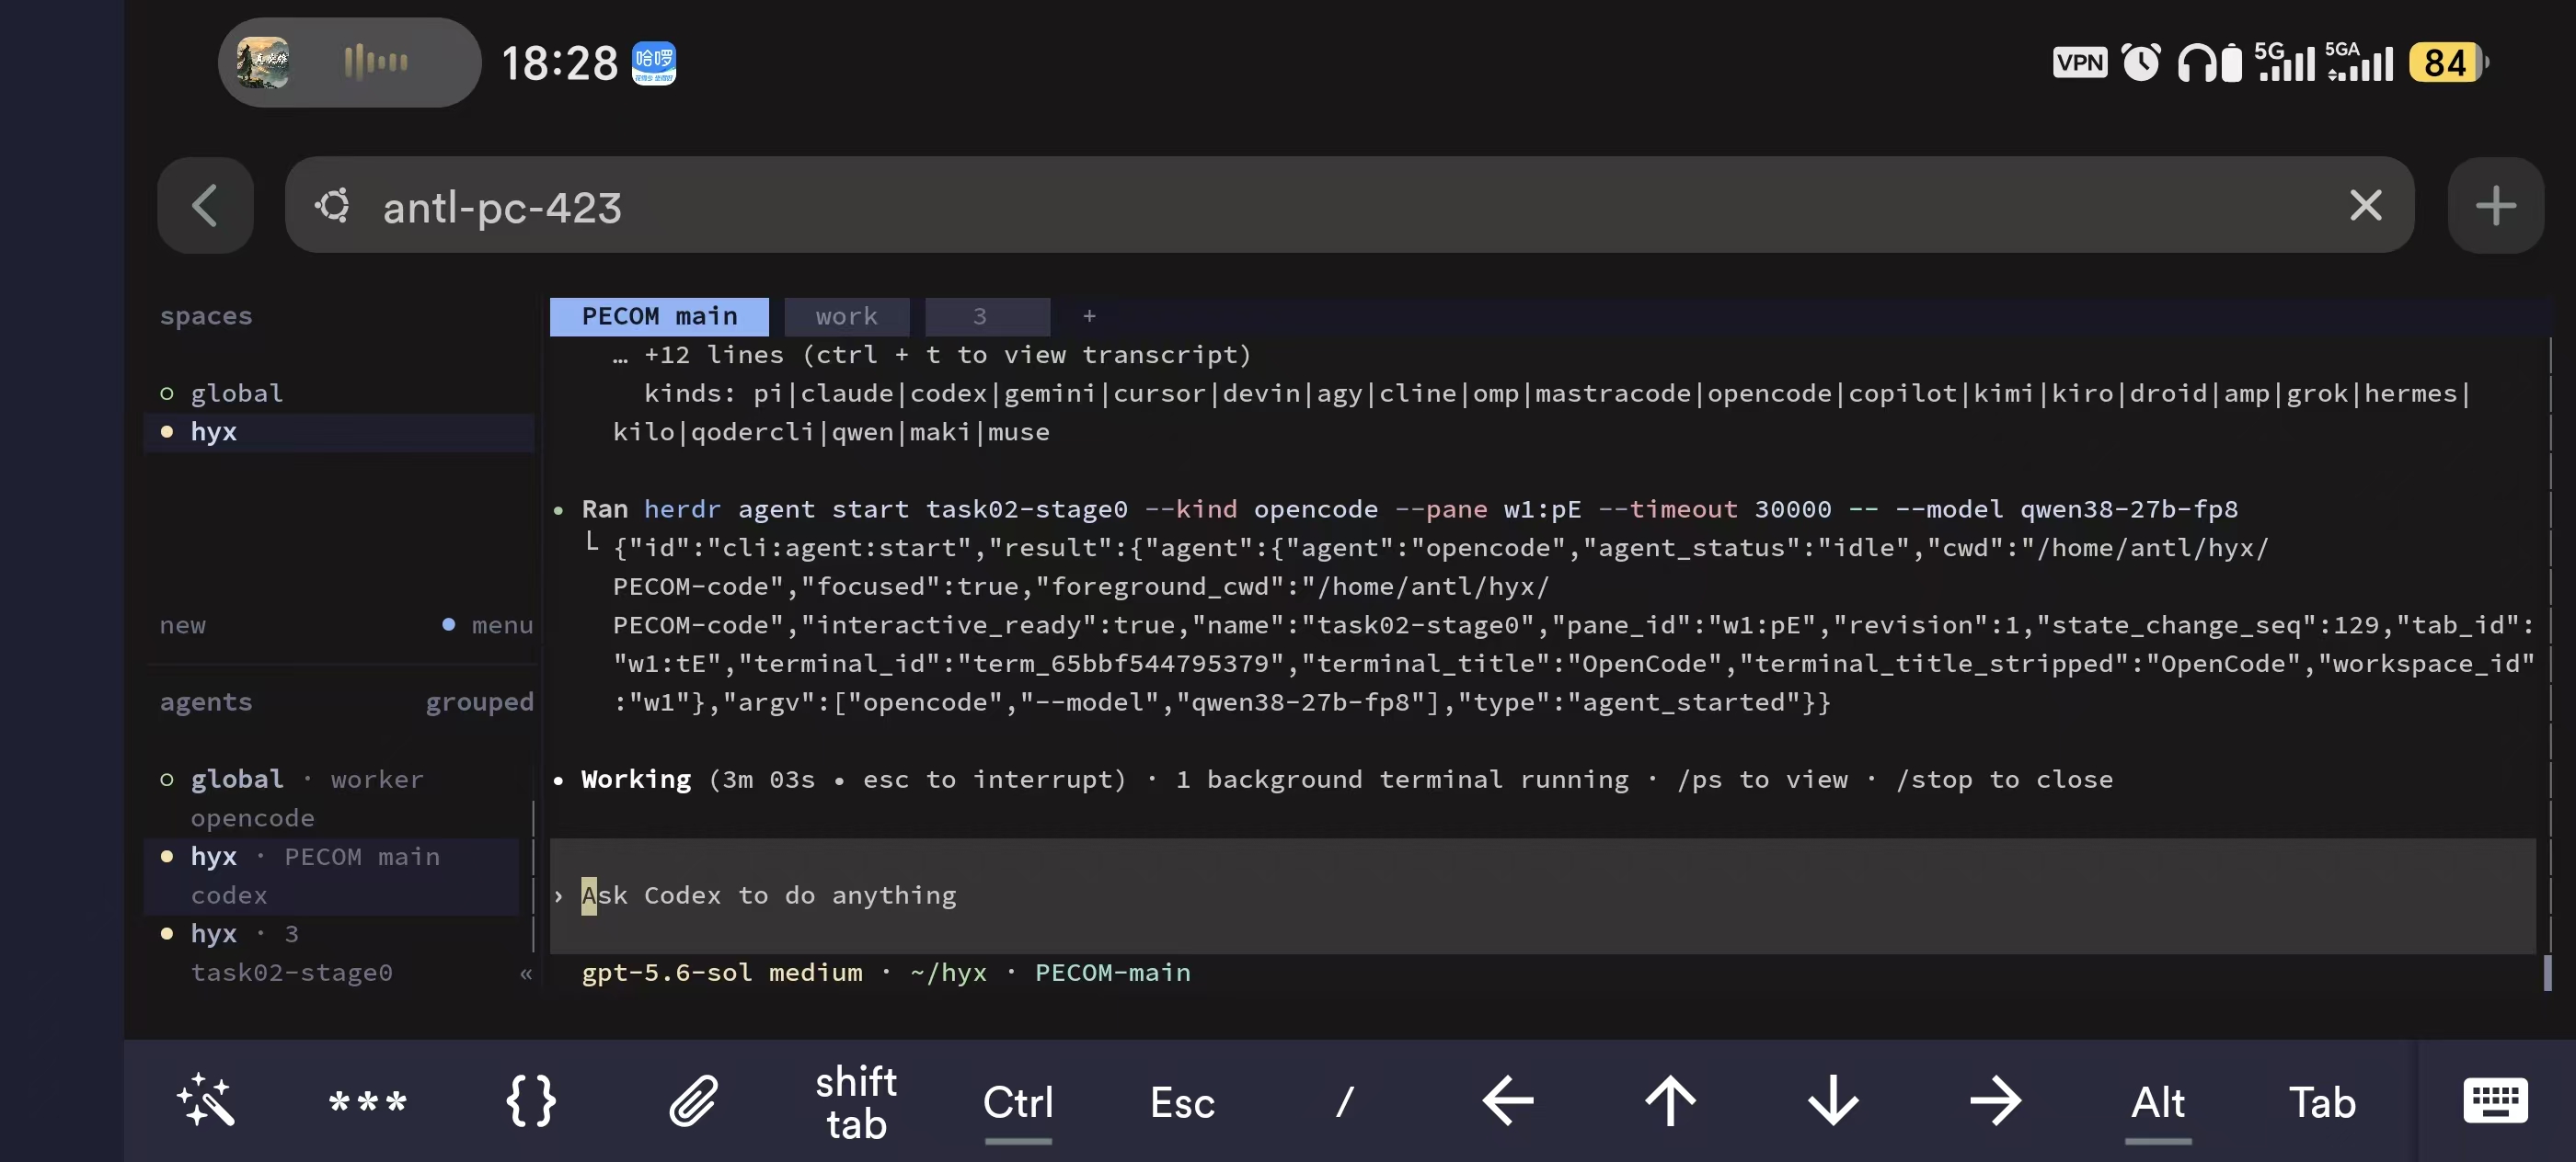The image size is (2576, 1162).
Task: Add a new session with plus button
Action: (2495, 206)
